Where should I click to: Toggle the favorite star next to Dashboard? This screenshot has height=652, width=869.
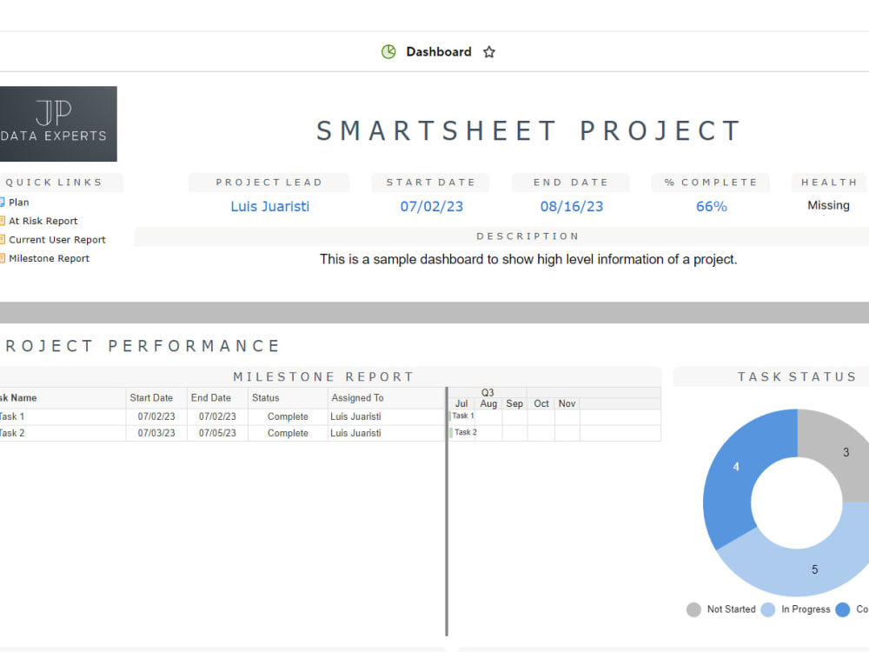click(x=488, y=51)
